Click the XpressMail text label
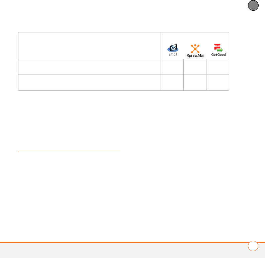Image resolution: width=265 pixels, height=258 pixels. [195, 55]
